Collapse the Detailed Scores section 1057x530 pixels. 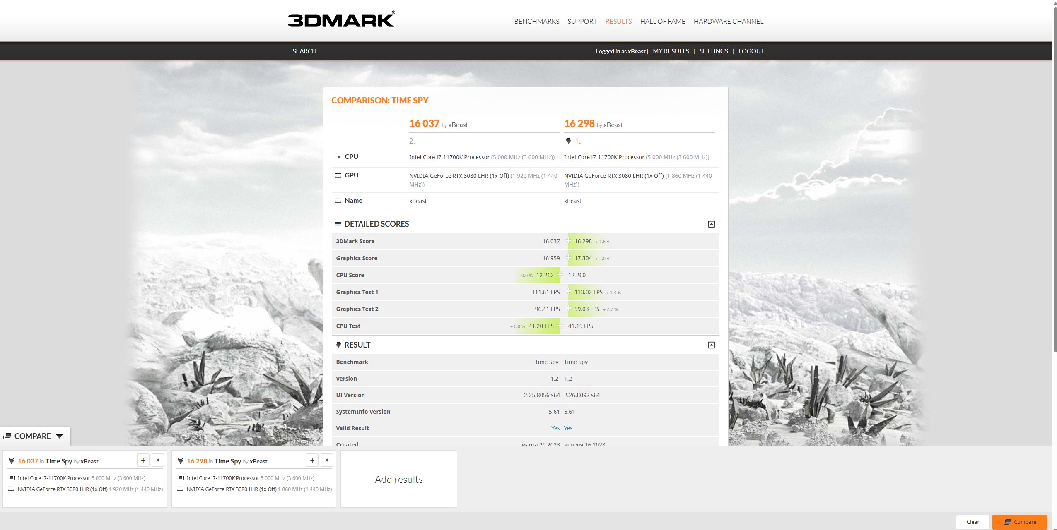click(x=711, y=224)
